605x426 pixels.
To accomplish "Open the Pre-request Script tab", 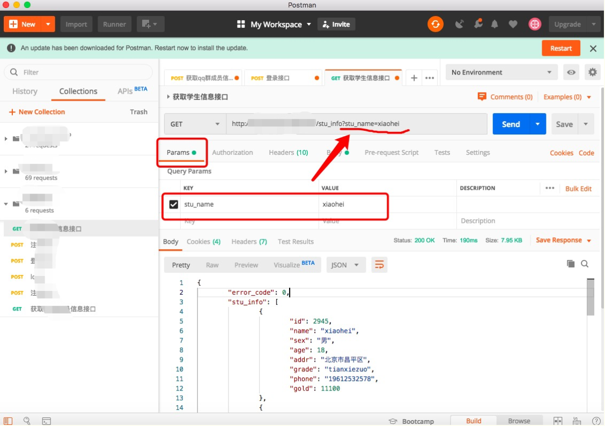I will coord(391,152).
